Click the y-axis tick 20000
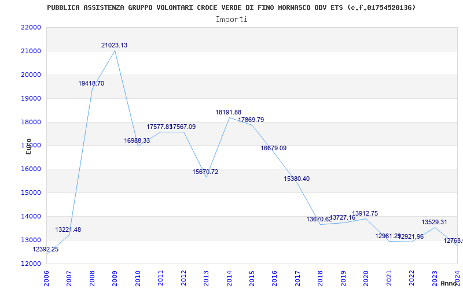This screenshot has height=289, width=463. [31, 75]
